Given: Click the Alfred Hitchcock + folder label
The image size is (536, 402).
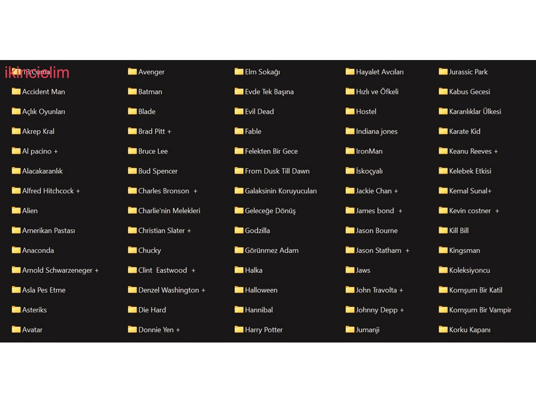Looking at the screenshot, I should (51, 191).
